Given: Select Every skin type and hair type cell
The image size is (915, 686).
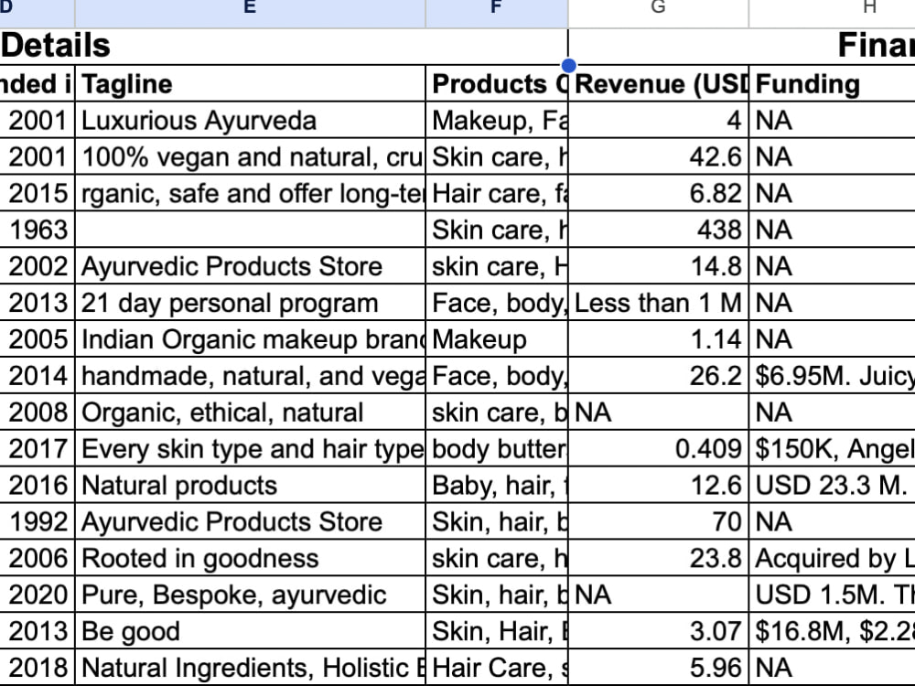Looking at the screenshot, I should tap(251, 448).
